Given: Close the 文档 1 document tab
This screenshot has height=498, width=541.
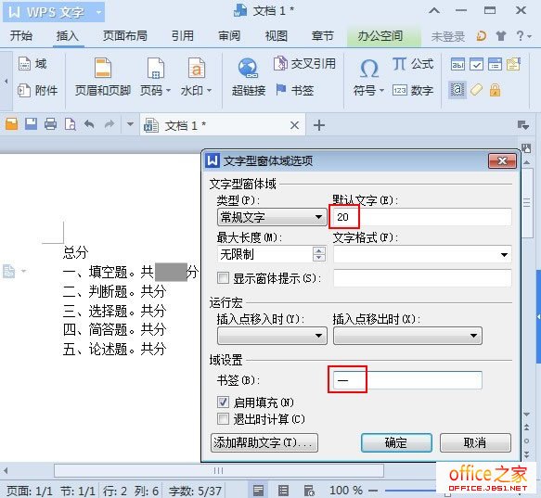Looking at the screenshot, I should [x=294, y=125].
